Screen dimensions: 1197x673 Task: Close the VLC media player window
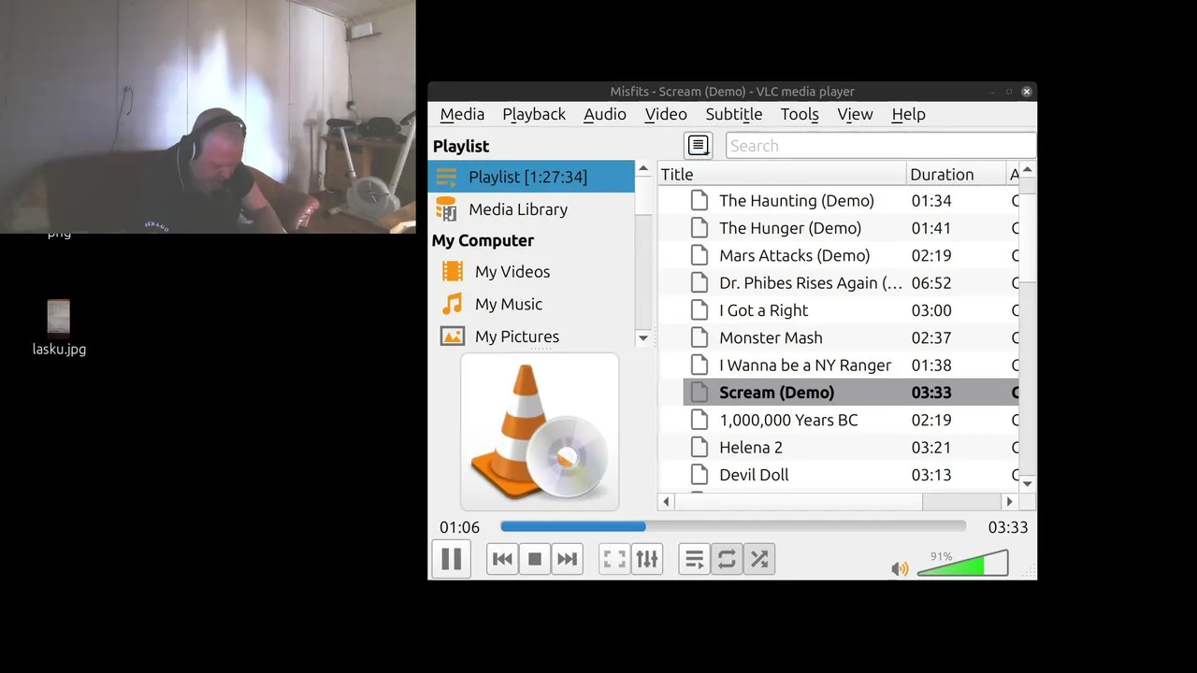(x=1027, y=92)
